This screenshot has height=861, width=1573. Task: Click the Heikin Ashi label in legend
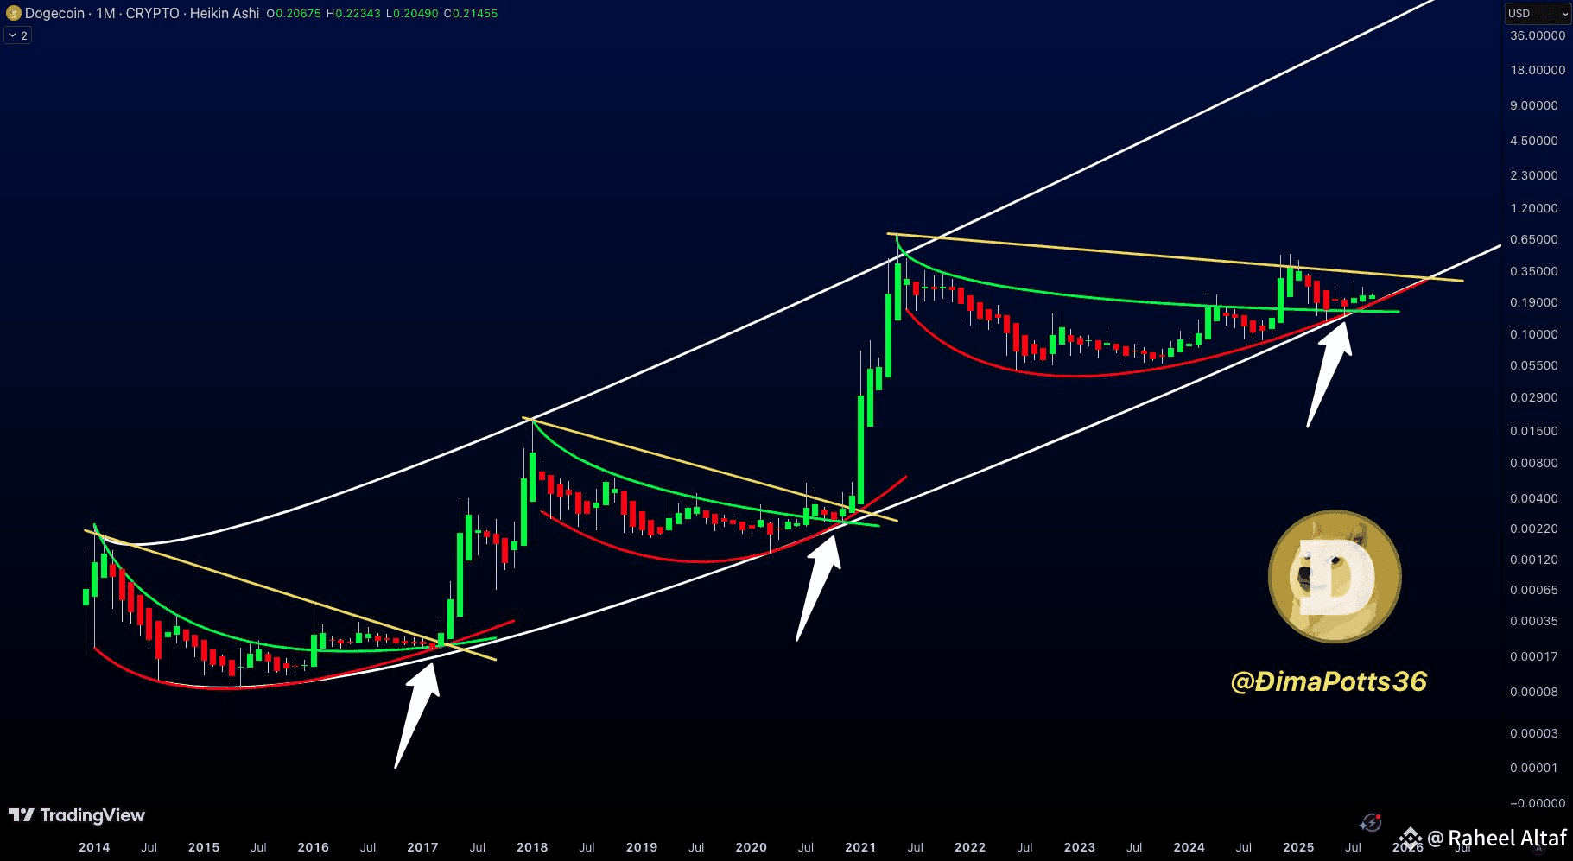(x=225, y=13)
